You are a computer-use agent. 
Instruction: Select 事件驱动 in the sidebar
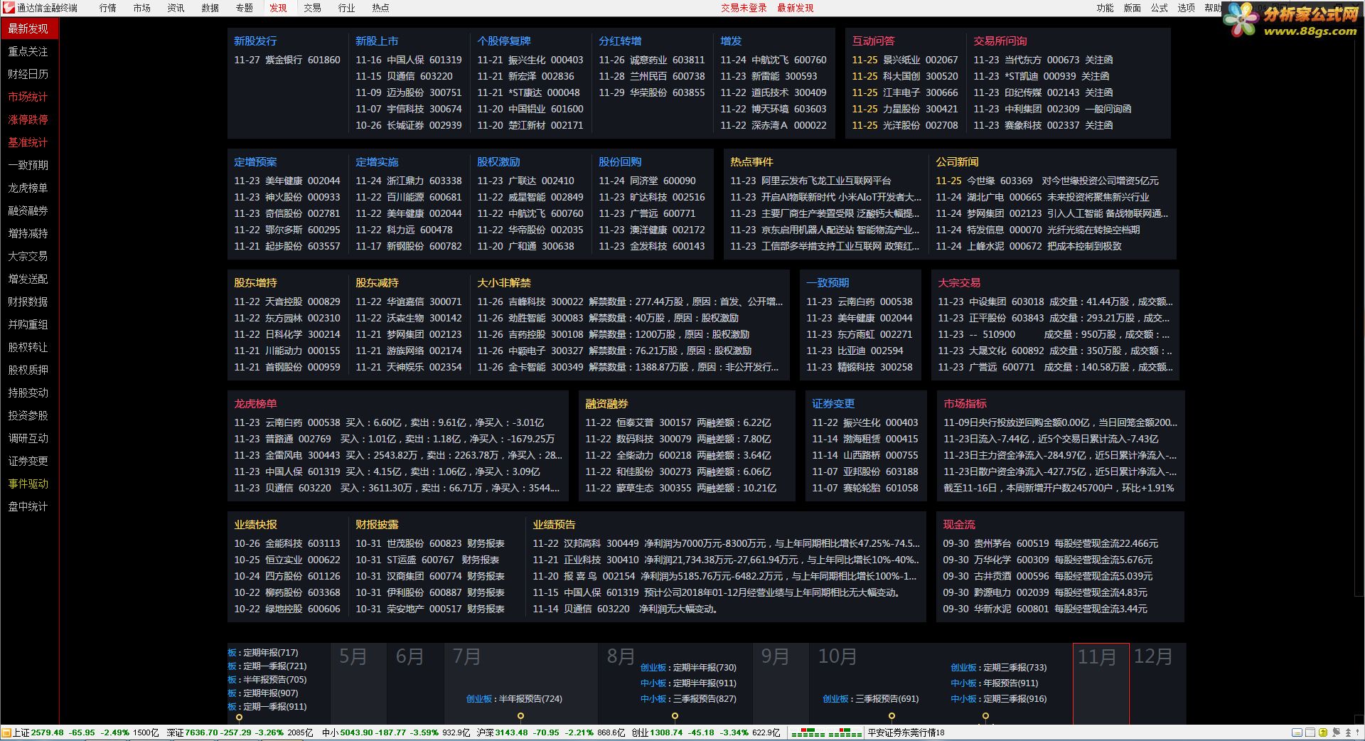pos(29,484)
